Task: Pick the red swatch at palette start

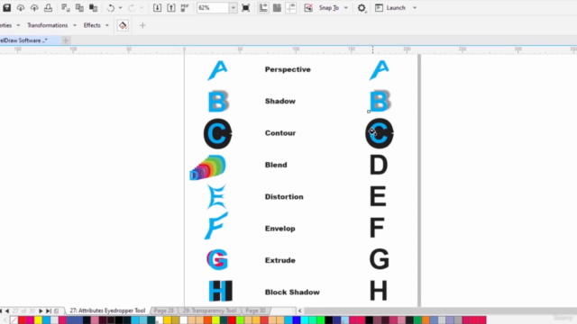Action: [22, 320]
